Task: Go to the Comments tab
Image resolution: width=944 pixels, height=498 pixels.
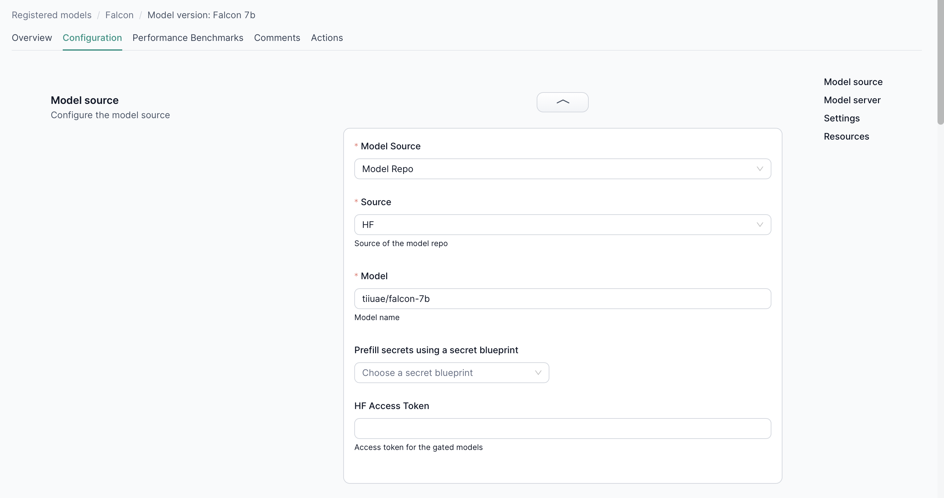Action: pyautogui.click(x=277, y=38)
